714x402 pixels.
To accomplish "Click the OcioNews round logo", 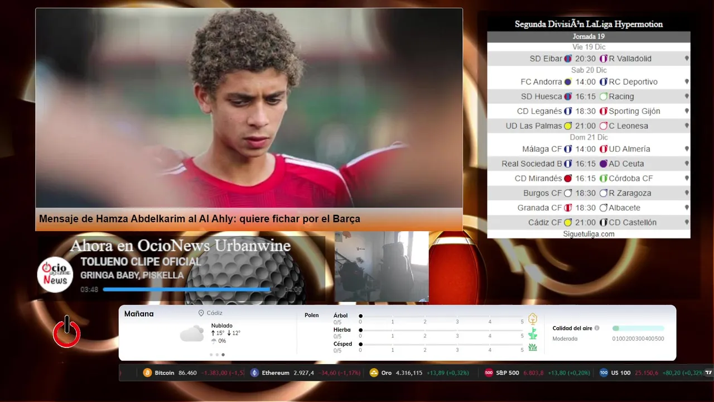I will 55,274.
